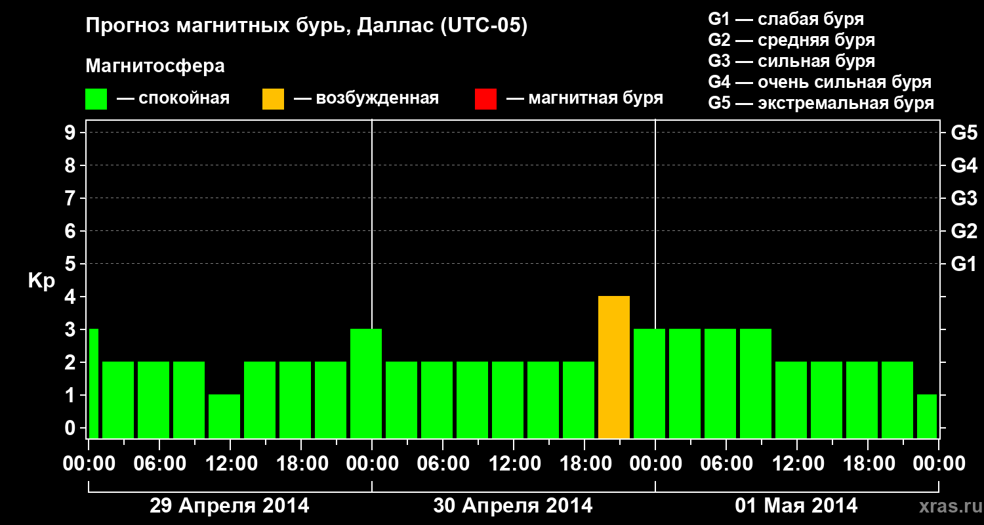Select the narrow first Kp 3 bar on 29 Апреля
The height and width of the screenshot is (525, 984).
pyautogui.click(x=93, y=384)
